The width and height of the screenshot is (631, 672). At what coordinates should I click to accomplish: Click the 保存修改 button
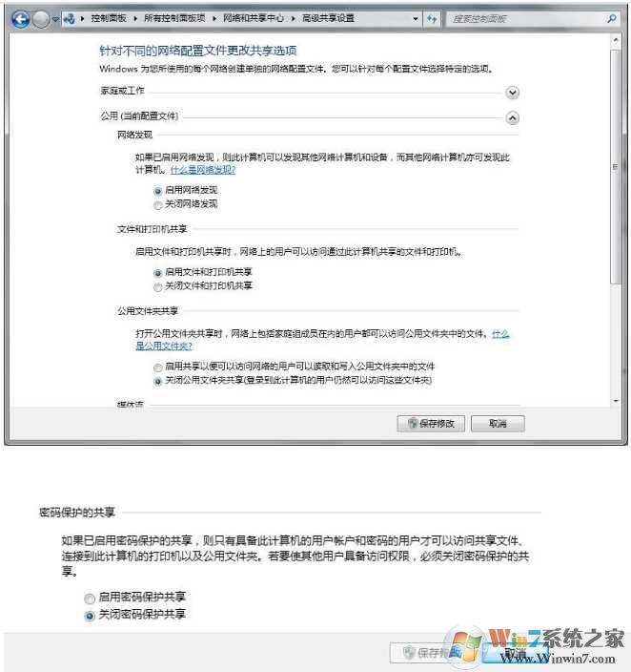point(431,424)
